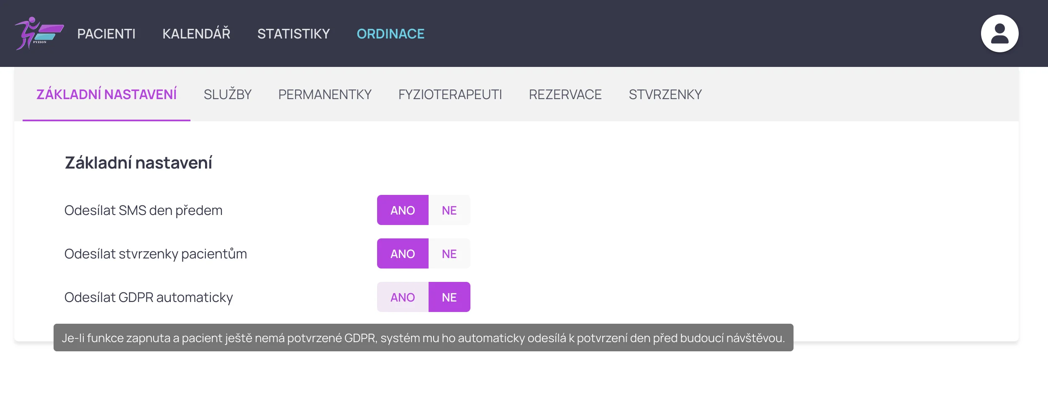1048x399 pixels.
Task: Disable Odesílat stvrzenky pacientům with NE
Action: 449,254
